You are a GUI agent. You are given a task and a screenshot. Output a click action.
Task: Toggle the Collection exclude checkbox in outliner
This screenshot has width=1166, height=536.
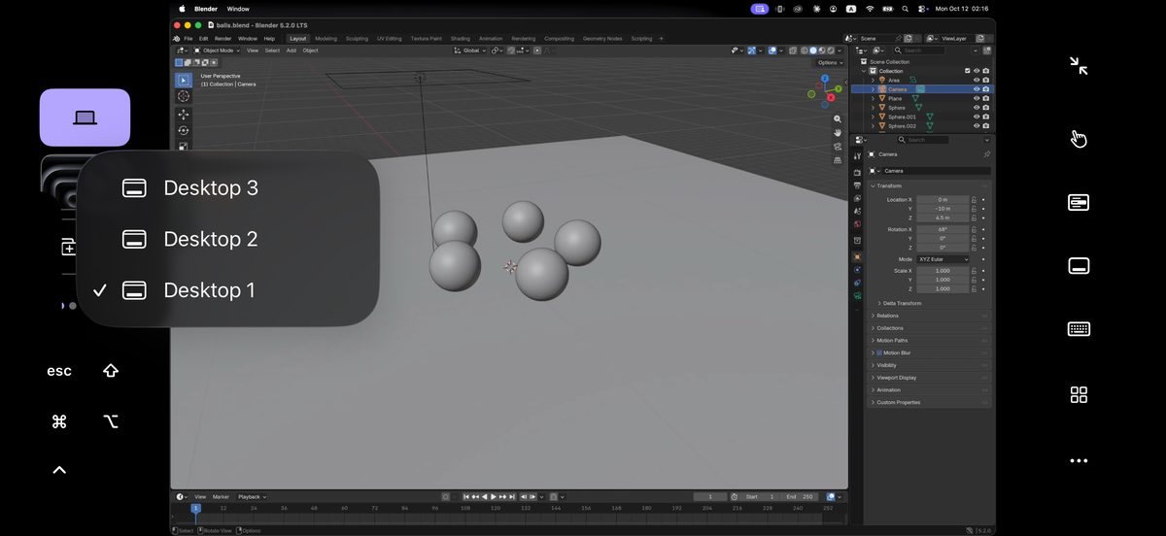[x=967, y=71]
